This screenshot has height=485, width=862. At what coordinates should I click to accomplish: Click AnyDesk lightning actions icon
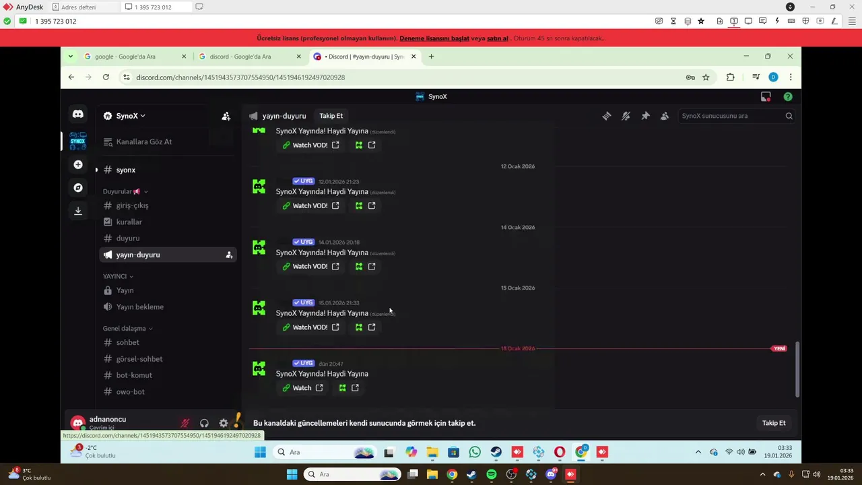click(x=777, y=22)
